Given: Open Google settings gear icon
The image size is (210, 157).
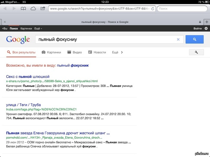Looking at the screenshot, I should click(206, 28).
